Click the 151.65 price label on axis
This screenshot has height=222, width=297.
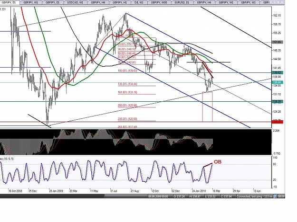[278, 42]
